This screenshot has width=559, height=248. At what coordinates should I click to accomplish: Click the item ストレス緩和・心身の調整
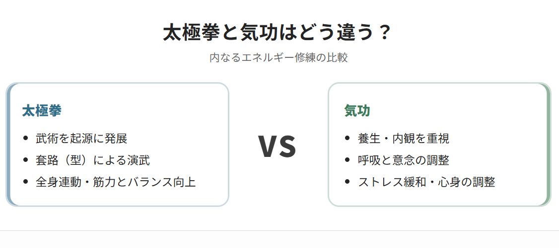point(426,182)
